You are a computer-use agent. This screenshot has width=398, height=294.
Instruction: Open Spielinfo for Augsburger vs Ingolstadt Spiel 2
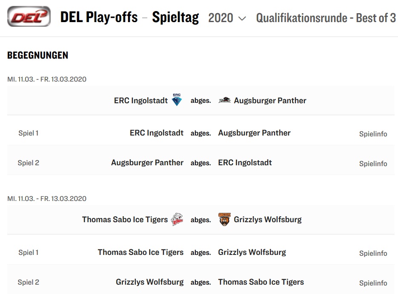click(x=373, y=164)
